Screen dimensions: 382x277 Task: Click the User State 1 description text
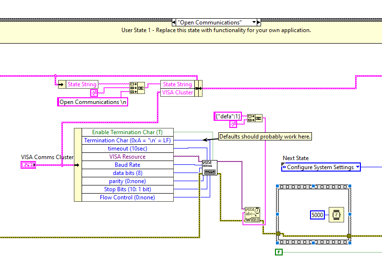pos(216,30)
